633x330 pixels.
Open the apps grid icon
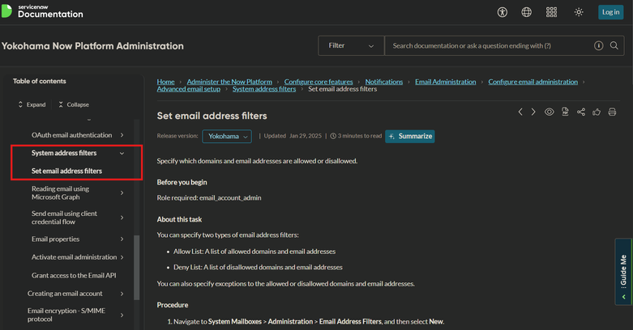pos(551,12)
